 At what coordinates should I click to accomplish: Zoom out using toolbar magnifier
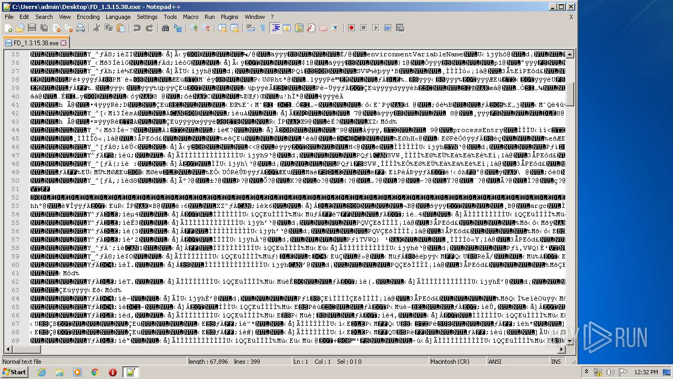coord(206,28)
